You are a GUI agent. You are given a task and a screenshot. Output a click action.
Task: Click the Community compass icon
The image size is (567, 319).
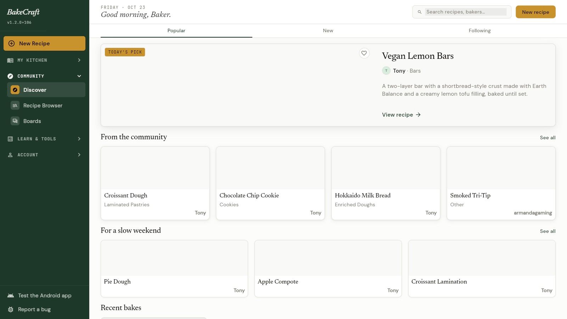click(10, 76)
